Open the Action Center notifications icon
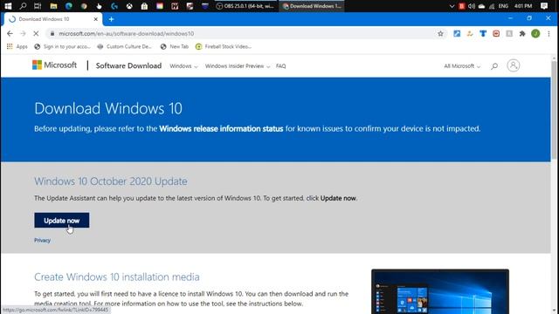The height and width of the screenshot is (314, 559). pyautogui.click(x=544, y=6)
